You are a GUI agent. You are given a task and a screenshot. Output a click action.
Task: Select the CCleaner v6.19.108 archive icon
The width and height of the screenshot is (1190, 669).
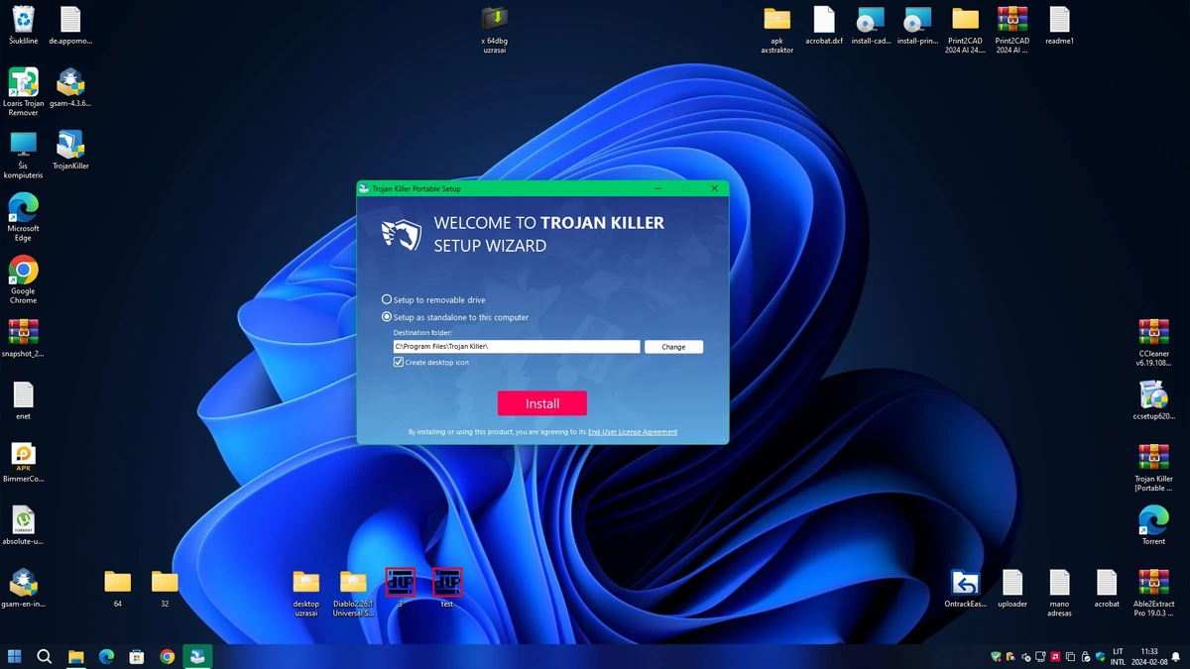point(1153,343)
